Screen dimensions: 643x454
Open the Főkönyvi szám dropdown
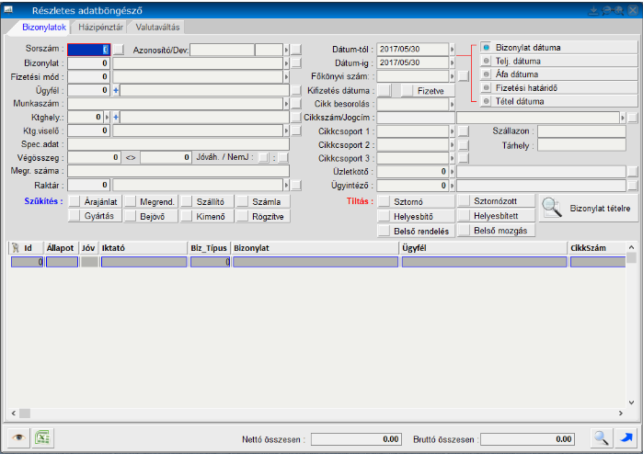click(x=452, y=76)
